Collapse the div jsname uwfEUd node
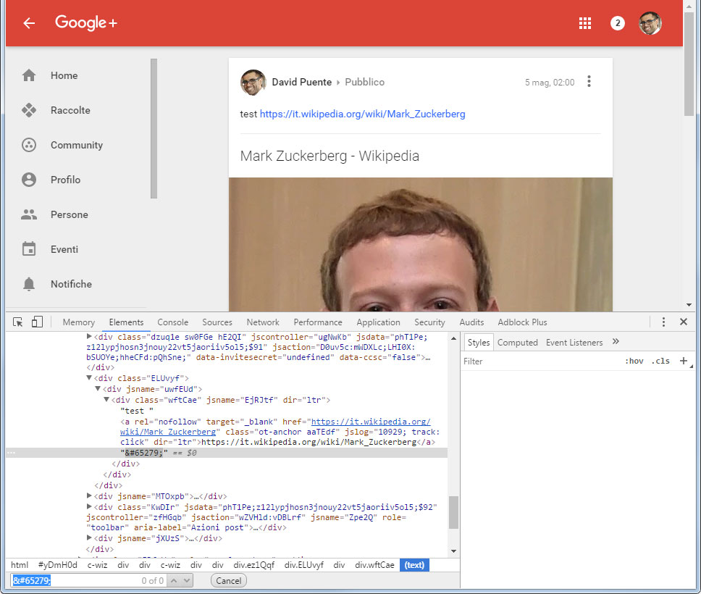The width and height of the screenshot is (701, 594). coord(98,389)
